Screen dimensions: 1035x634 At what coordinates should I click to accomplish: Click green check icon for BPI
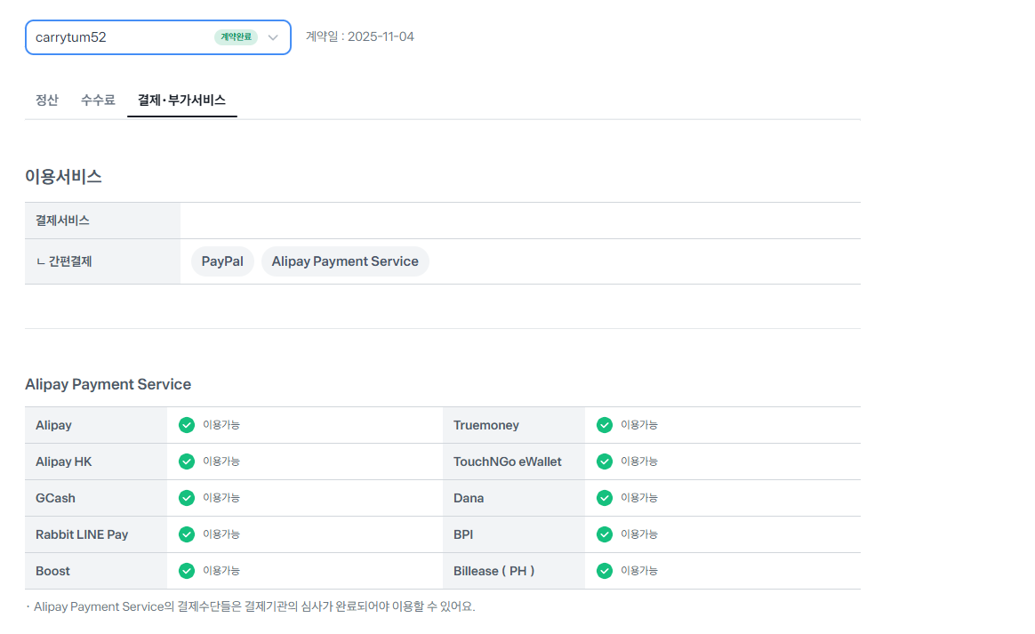point(605,534)
